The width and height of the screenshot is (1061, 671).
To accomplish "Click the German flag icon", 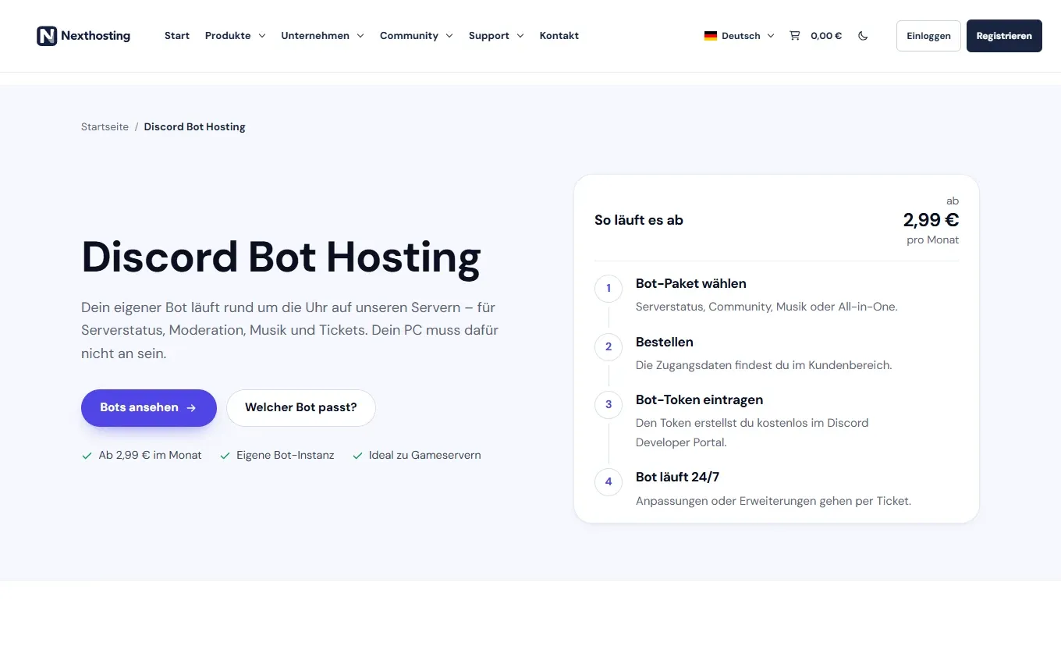I will tap(711, 36).
